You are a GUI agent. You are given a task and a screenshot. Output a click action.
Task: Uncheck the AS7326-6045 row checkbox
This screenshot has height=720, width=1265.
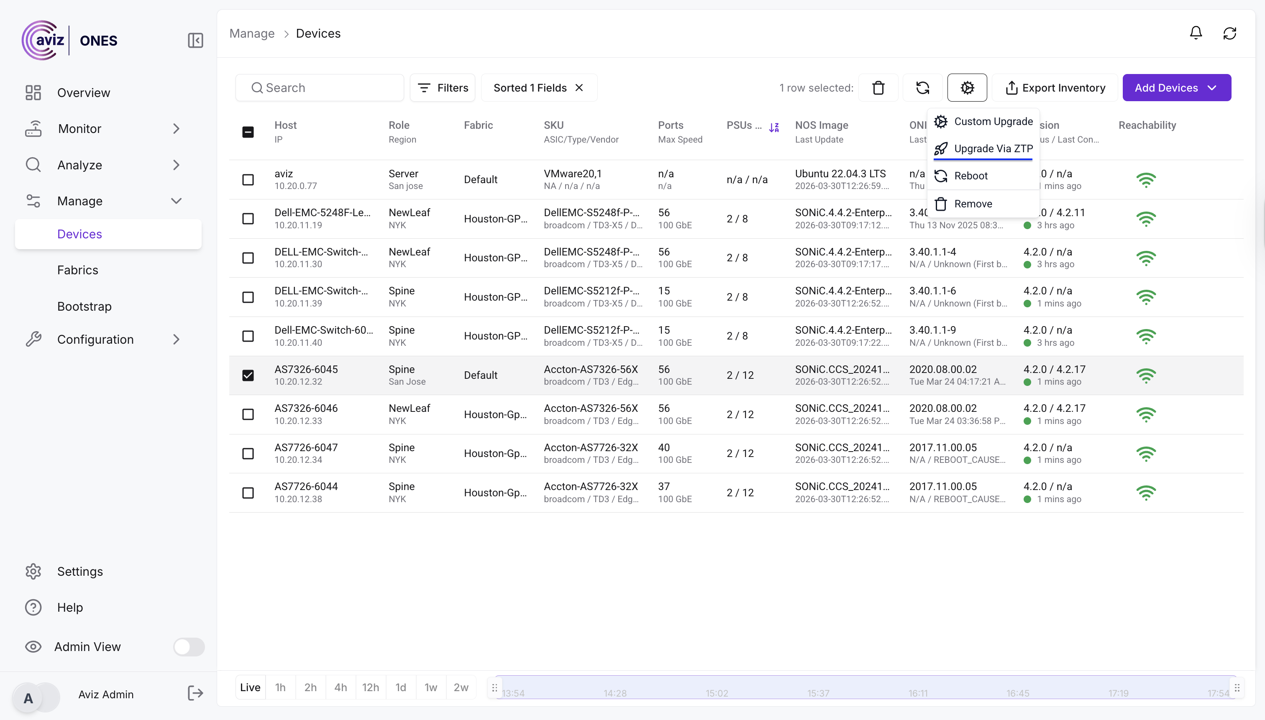click(248, 375)
